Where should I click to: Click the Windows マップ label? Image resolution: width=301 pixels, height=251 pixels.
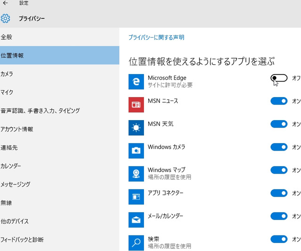166,170
